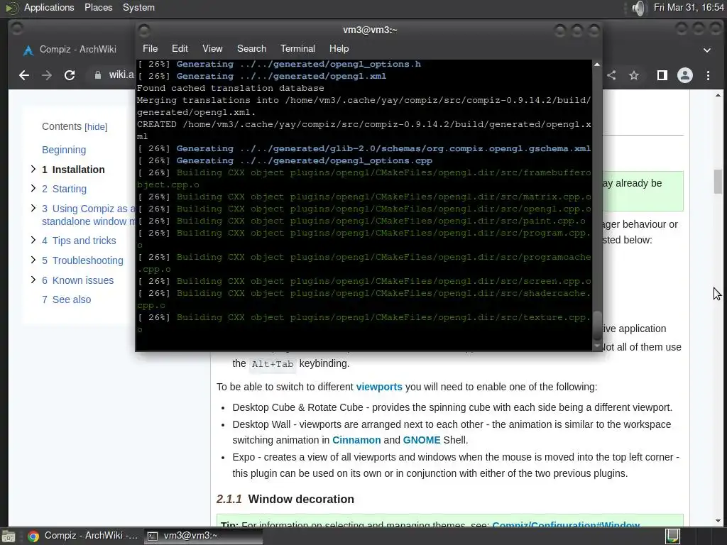Image resolution: width=727 pixels, height=545 pixels.
Task: Go to Beginning in contents
Action: pyautogui.click(x=64, y=150)
